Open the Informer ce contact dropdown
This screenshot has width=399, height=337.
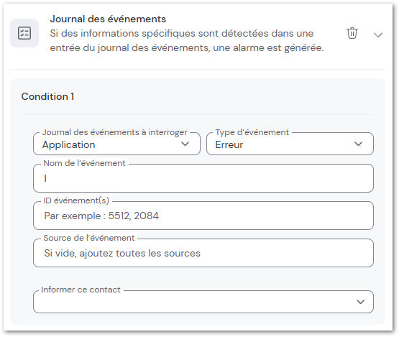203,302
